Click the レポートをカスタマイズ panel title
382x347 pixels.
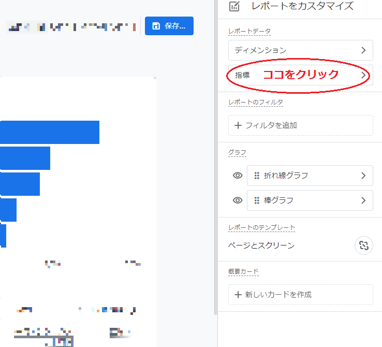(x=302, y=6)
